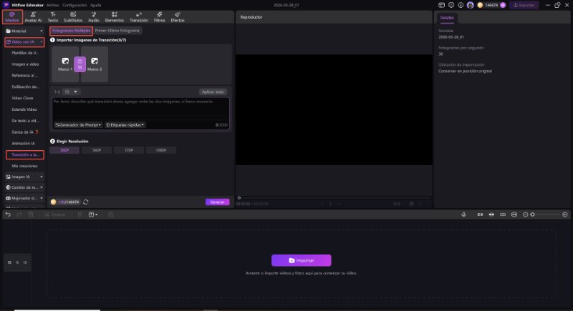Open the Transición toolbar icon

pos(139,17)
